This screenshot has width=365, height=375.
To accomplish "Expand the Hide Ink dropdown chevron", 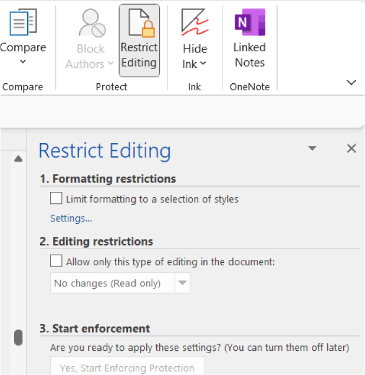I will [x=203, y=64].
